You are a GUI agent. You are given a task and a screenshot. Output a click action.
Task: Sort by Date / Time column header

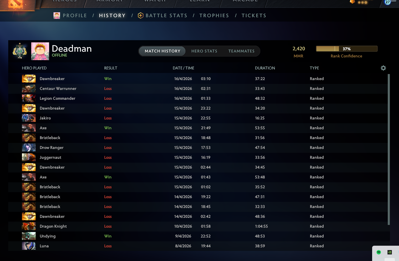(183, 68)
